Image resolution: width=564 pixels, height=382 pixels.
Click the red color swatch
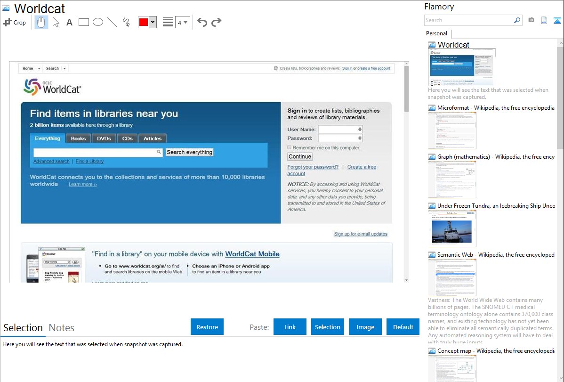click(x=144, y=22)
